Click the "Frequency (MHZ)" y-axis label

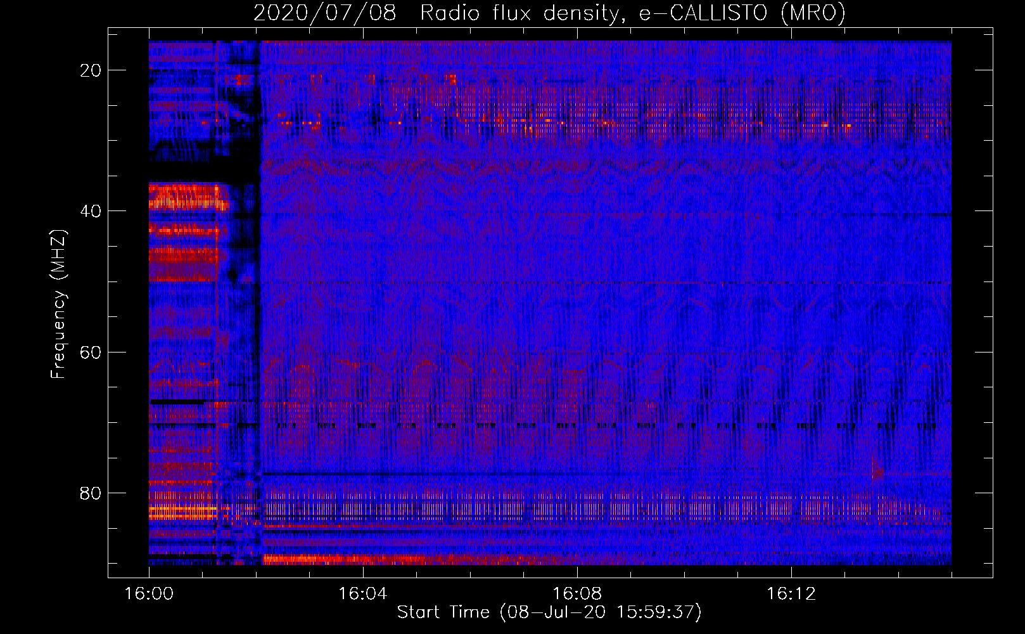point(58,304)
